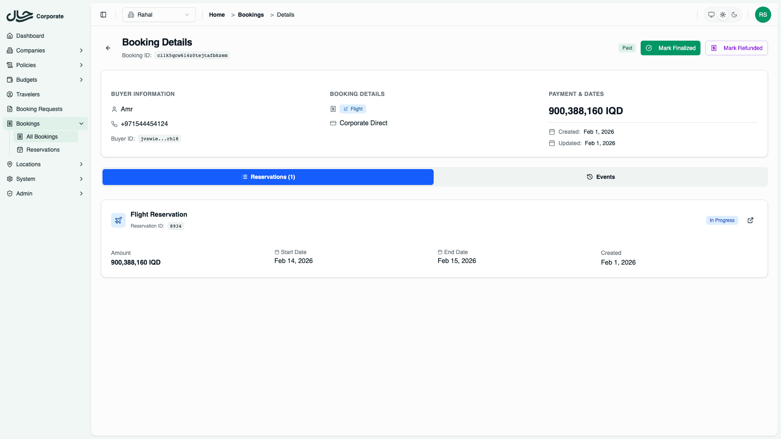Open the flight reservation in new window
This screenshot has height=439, width=781.
click(x=750, y=220)
